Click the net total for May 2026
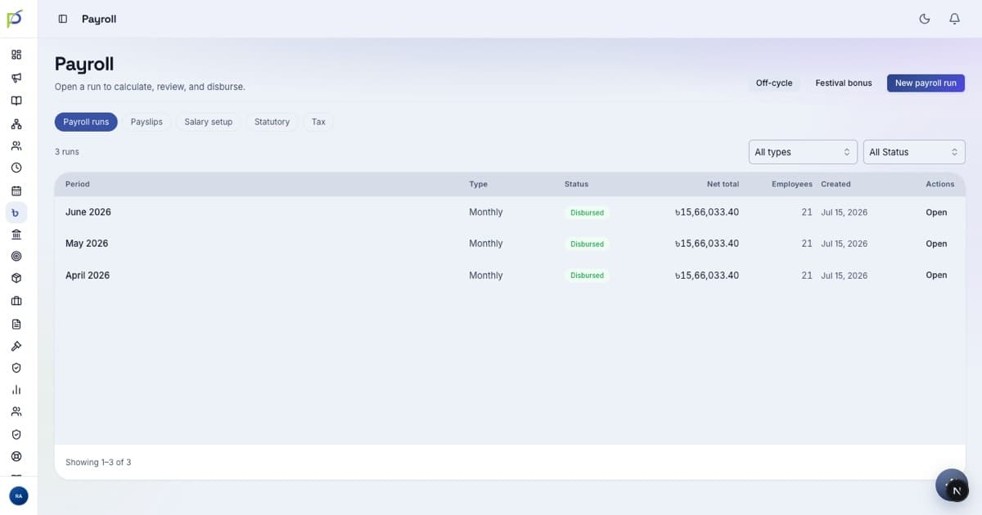Viewport: 982px width, 515px height. click(707, 244)
